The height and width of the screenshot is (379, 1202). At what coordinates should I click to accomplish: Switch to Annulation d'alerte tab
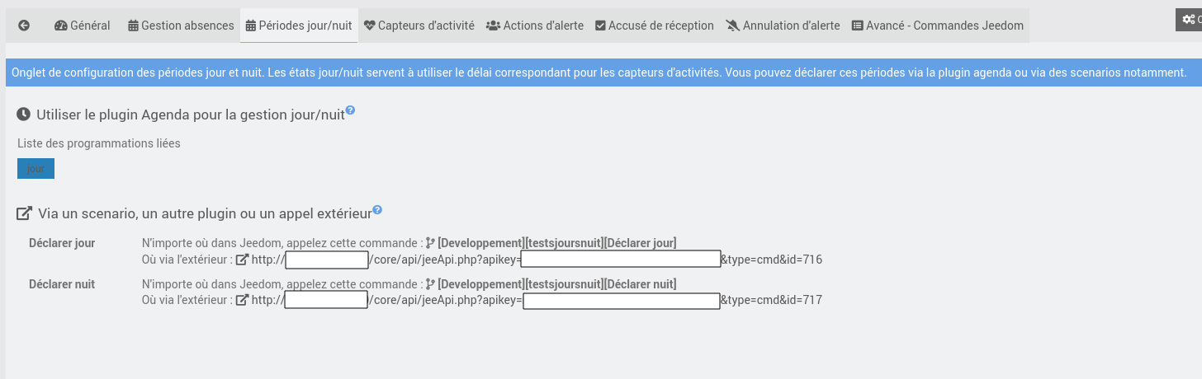(783, 26)
